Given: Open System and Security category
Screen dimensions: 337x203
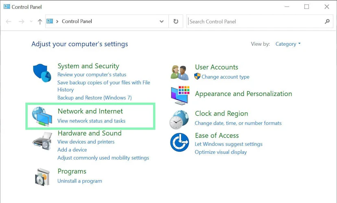Looking at the screenshot, I should point(88,66).
